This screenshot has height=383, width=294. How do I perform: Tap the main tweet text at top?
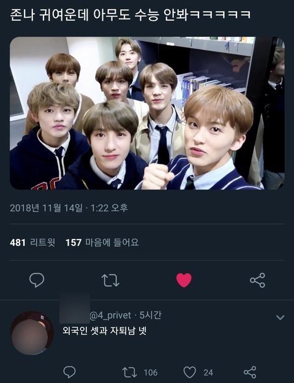130,15
